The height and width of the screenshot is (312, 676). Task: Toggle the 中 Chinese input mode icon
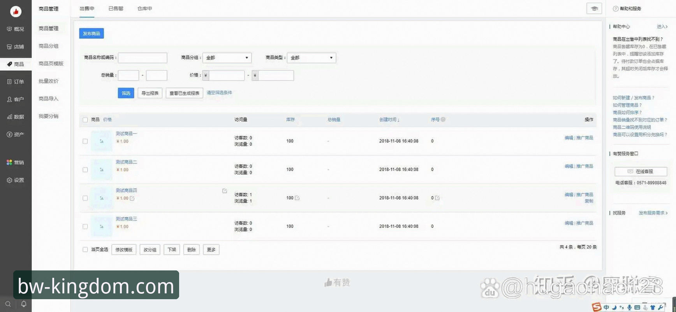(x=606, y=307)
